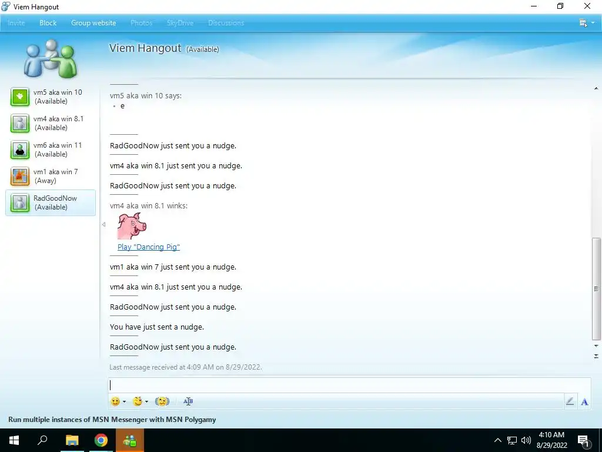
Task: Click vm6 aka win 11 avatar
Action: pyautogui.click(x=20, y=149)
